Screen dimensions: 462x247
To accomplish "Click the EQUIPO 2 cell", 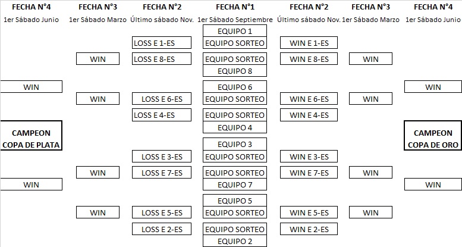I will click(x=235, y=241).
